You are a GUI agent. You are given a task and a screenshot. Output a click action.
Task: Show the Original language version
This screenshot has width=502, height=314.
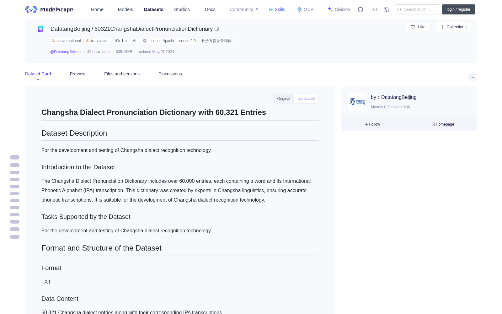[284, 99]
